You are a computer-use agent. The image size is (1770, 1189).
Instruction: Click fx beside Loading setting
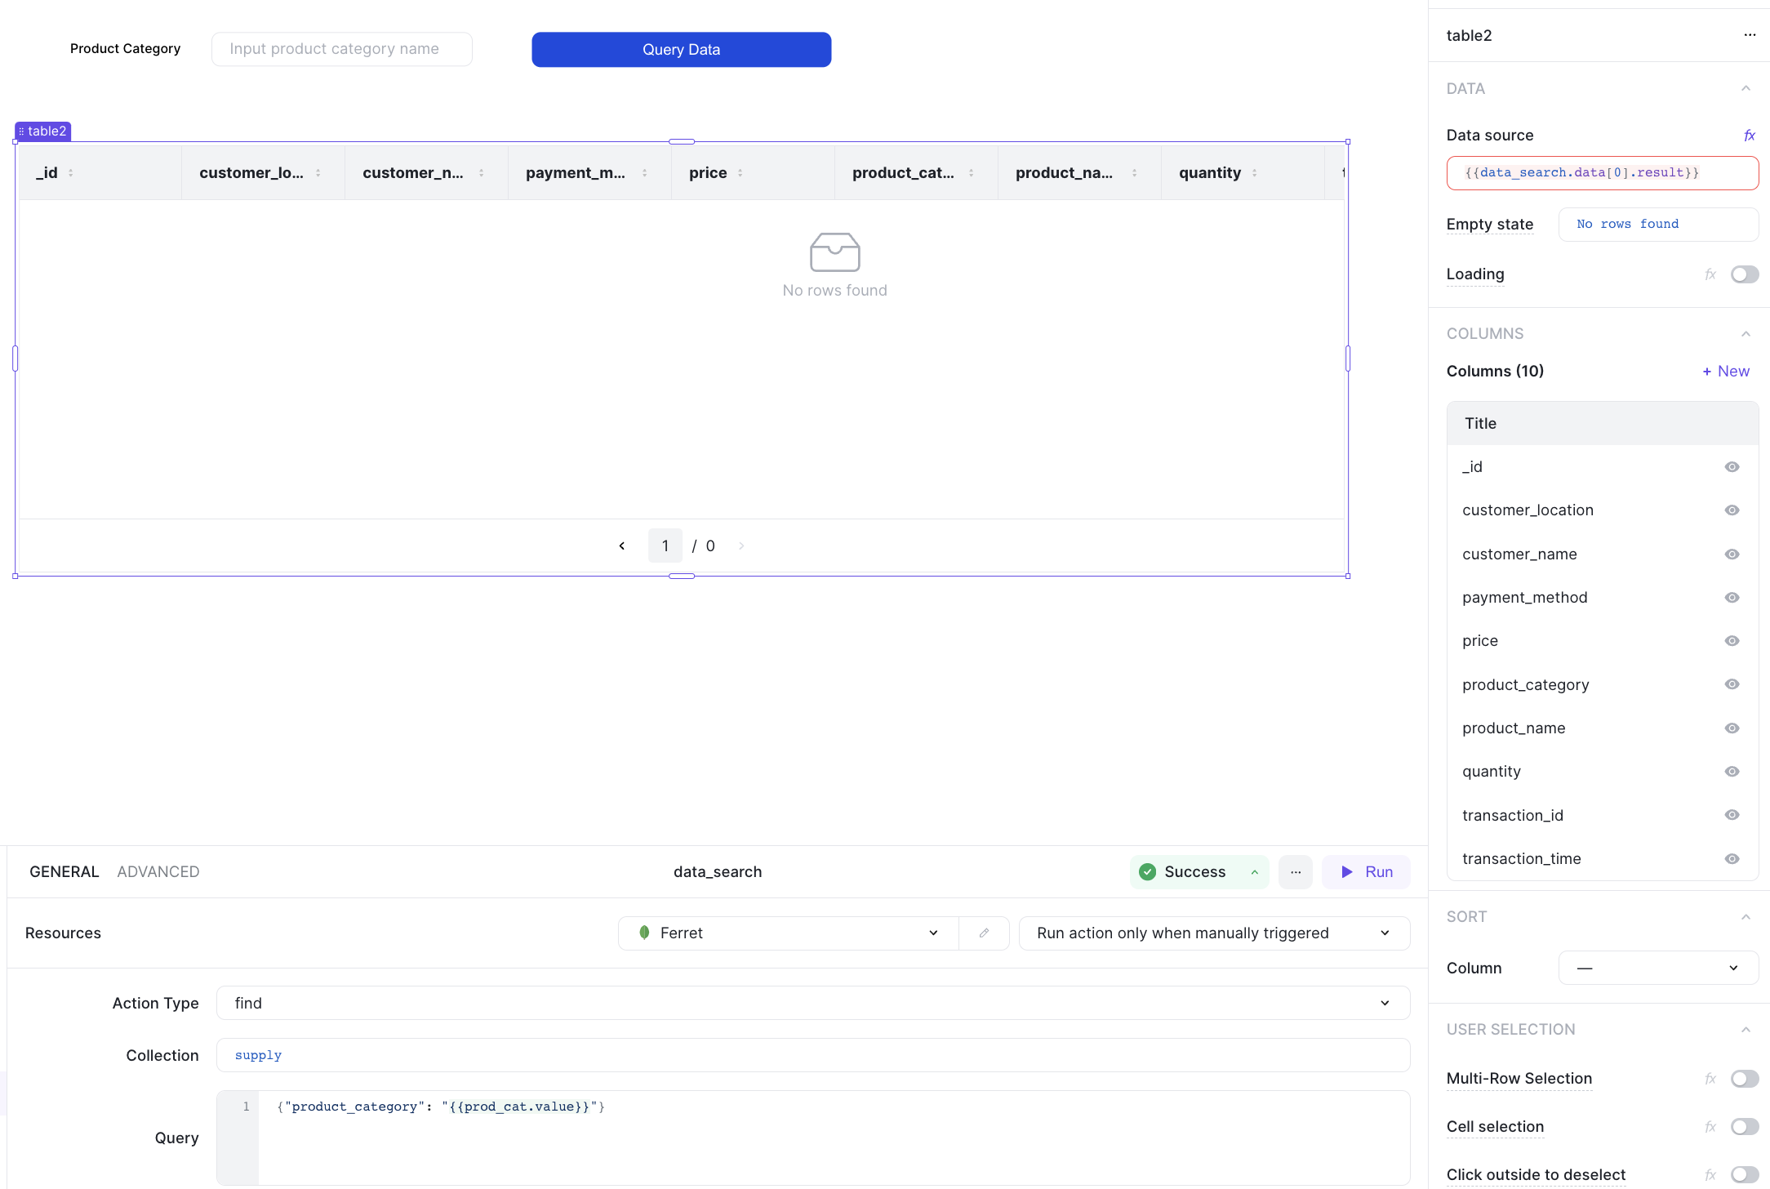(x=1710, y=274)
